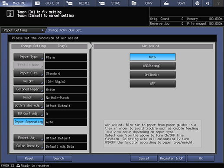
Task: Choose ON(Strong) air assist
Action: tap(153, 66)
